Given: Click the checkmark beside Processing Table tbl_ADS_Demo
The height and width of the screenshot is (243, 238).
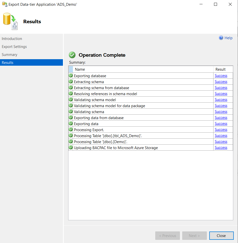Looking at the screenshot, I should pyautogui.click(x=71, y=135).
